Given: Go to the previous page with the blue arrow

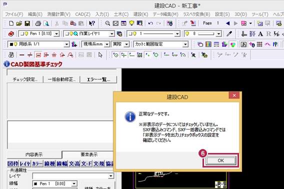Looking at the screenshot, I should 227,23.
